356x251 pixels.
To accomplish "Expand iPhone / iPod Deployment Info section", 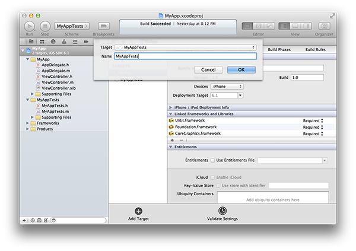I will click(170, 107).
